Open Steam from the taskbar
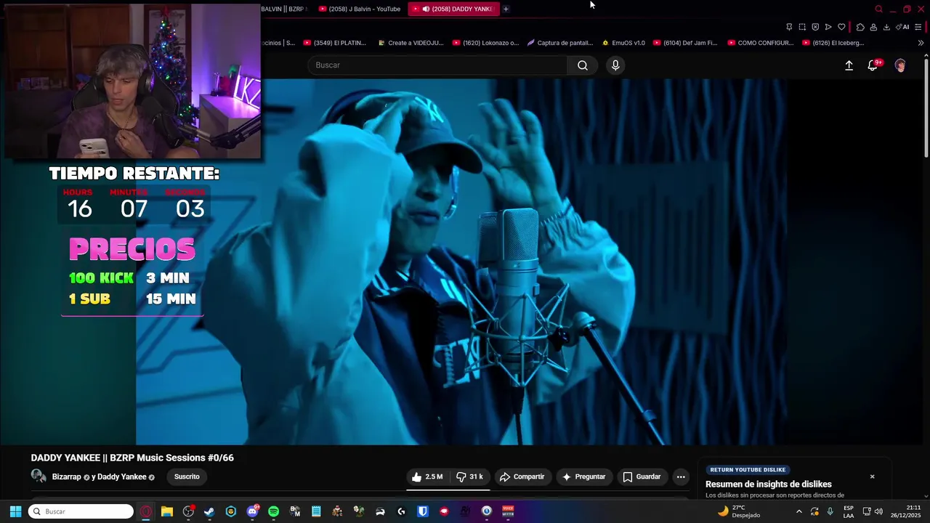Viewport: 930px width, 523px height. (209, 511)
